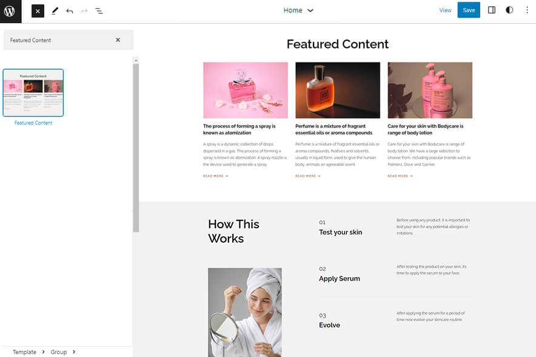This screenshot has width=536, height=357.
Task: Dismiss the block toolbar X icon
Action: (38, 10)
